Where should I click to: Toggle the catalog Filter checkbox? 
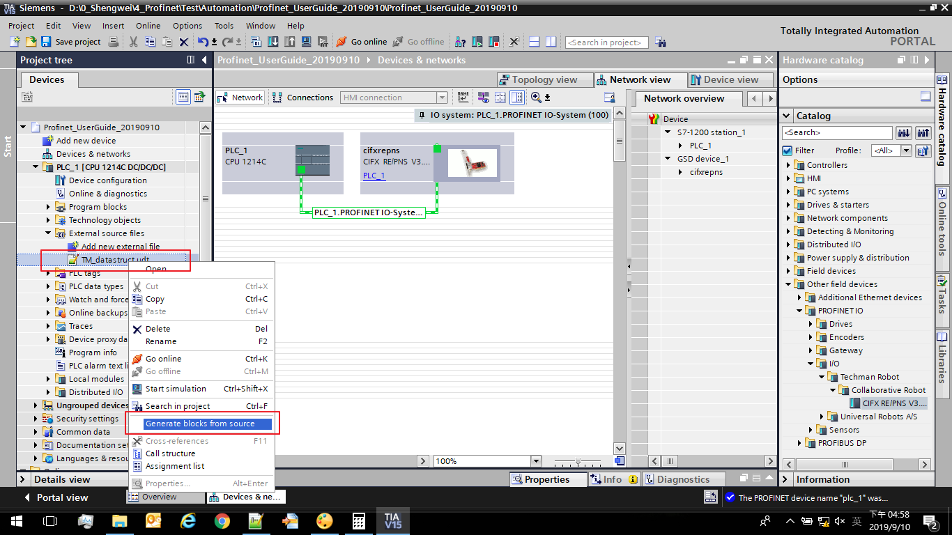point(788,150)
